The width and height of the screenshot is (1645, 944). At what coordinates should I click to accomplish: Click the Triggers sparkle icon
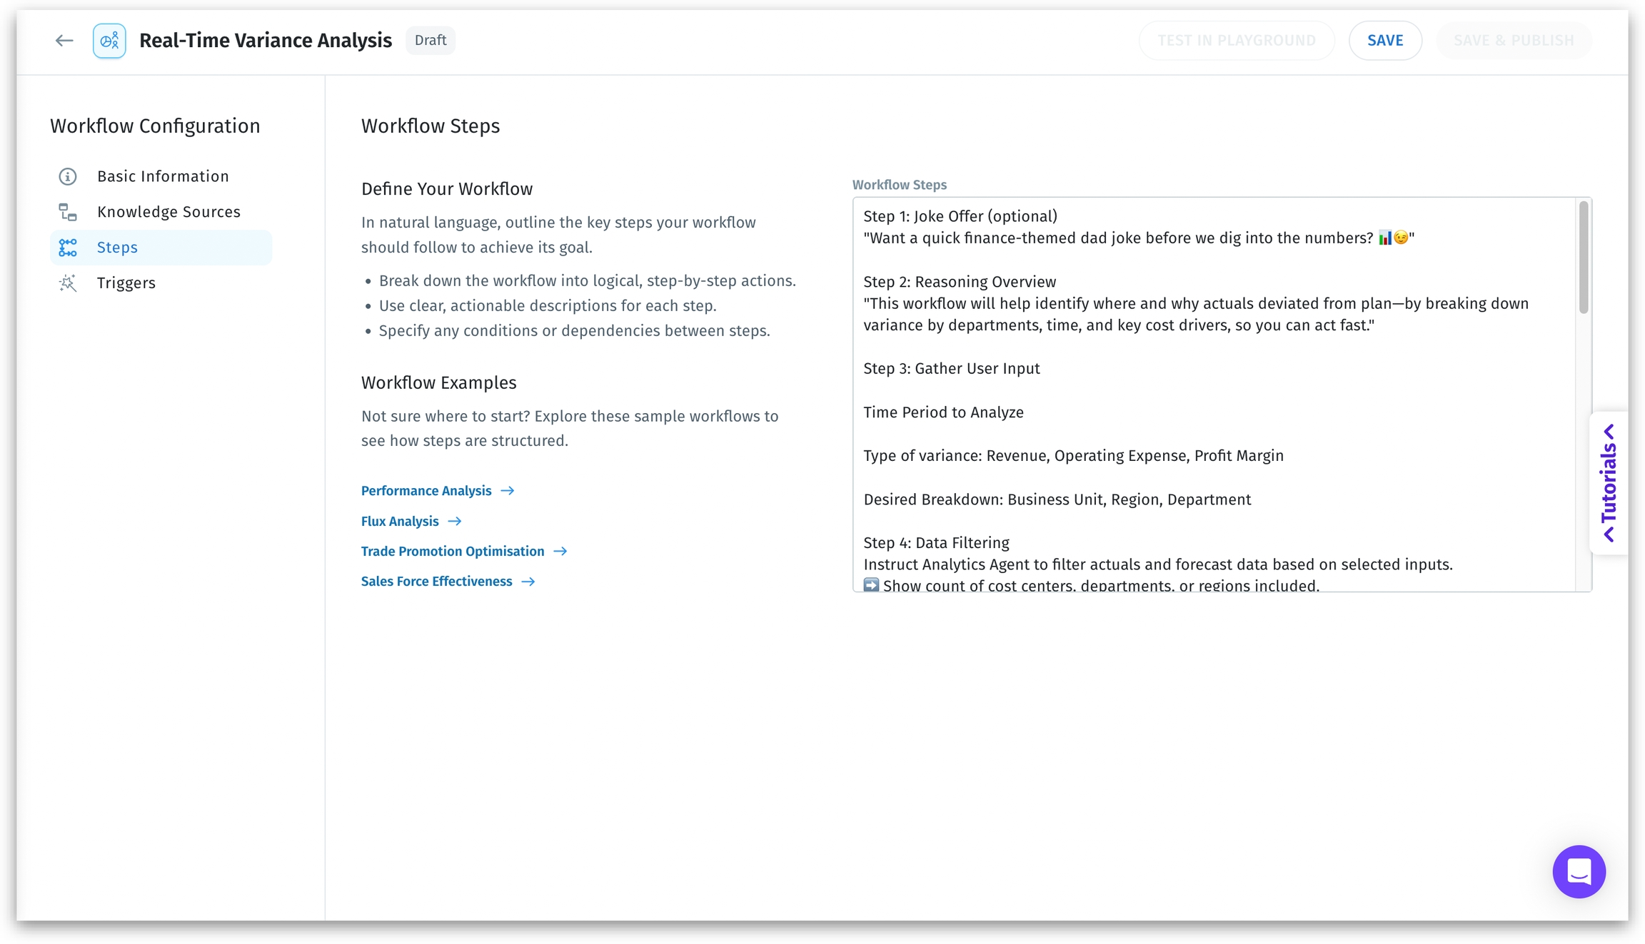click(68, 283)
